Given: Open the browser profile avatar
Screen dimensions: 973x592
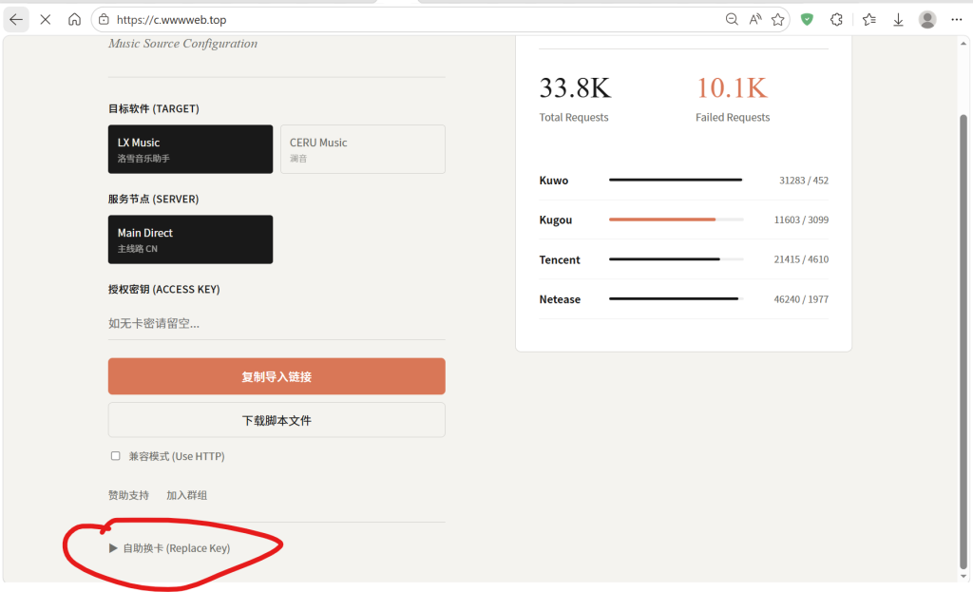Looking at the screenshot, I should 927,20.
